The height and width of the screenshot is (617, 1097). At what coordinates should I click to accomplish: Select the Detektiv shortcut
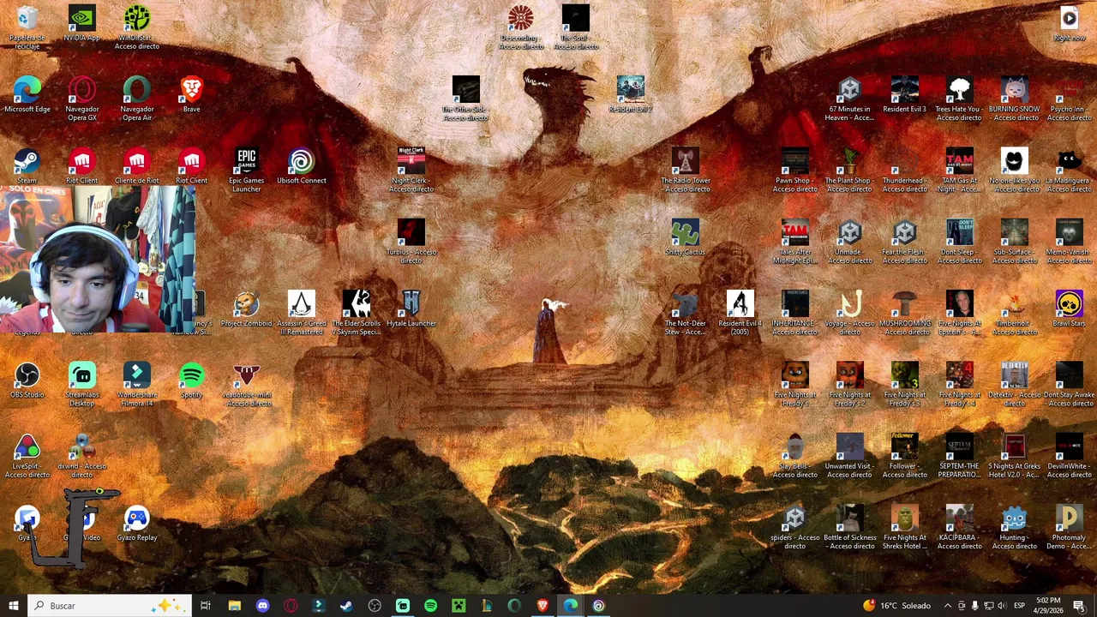click(x=1014, y=384)
